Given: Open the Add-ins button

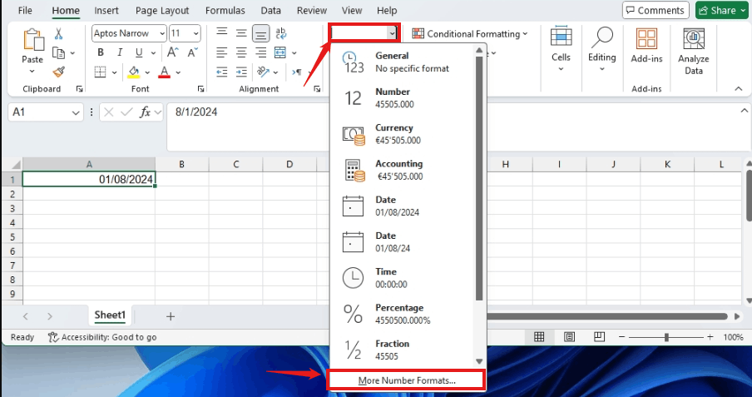Looking at the screenshot, I should 646,46.
